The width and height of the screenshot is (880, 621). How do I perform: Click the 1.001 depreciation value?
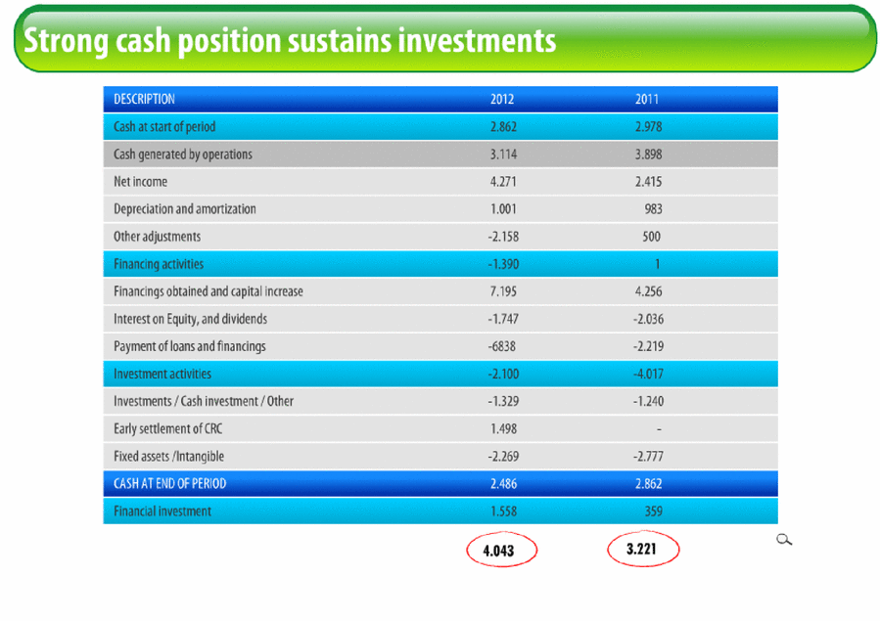tap(503, 209)
